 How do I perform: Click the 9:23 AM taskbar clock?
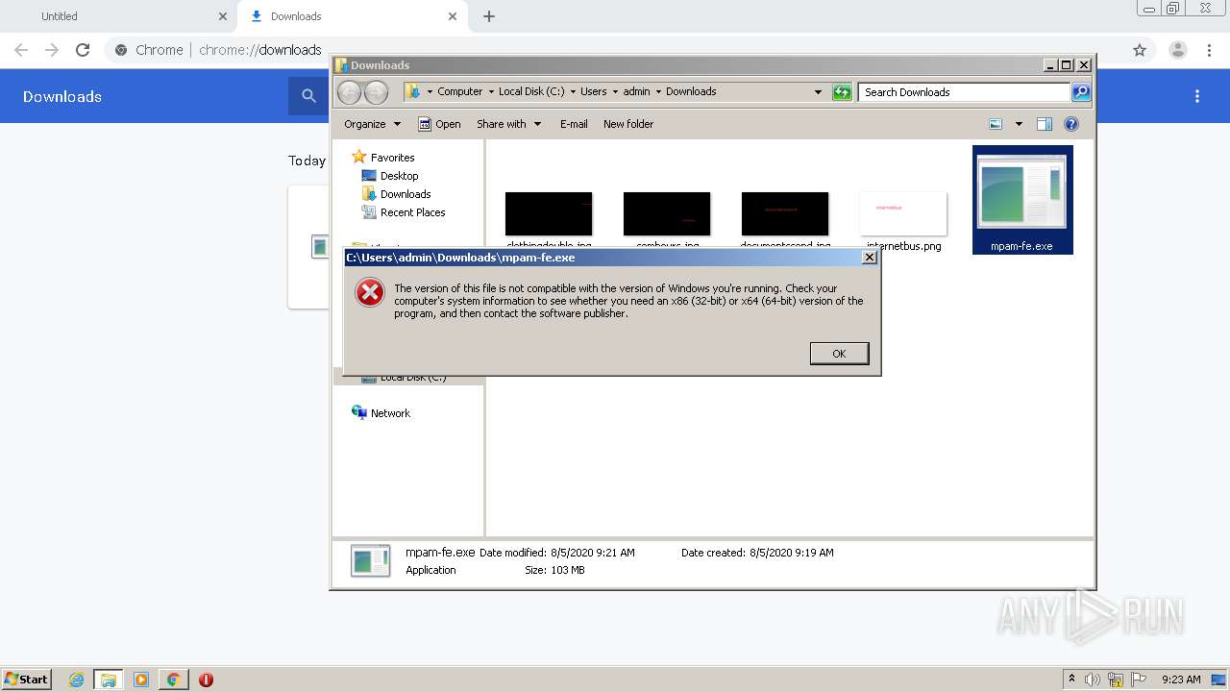pyautogui.click(x=1181, y=680)
